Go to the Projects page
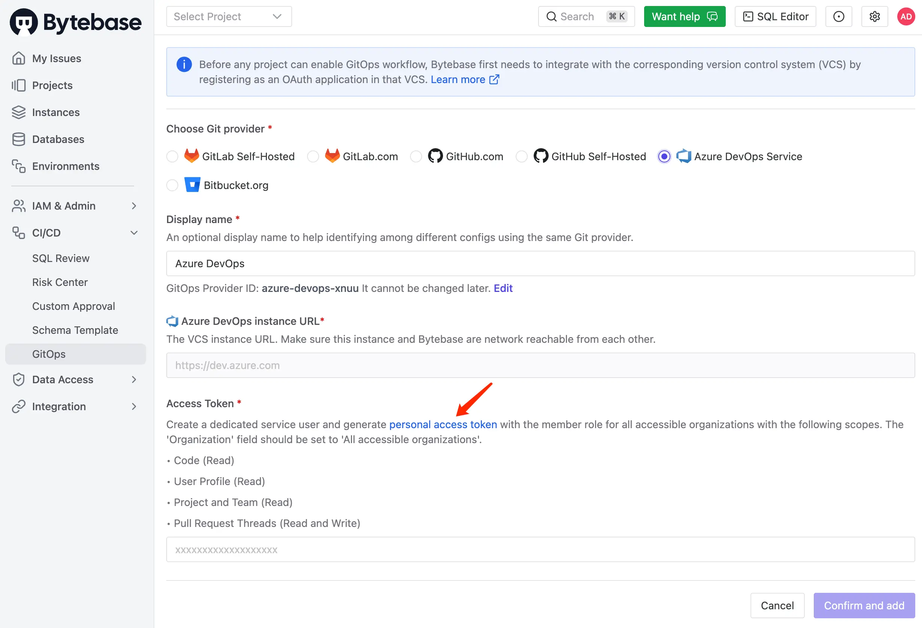 point(52,85)
